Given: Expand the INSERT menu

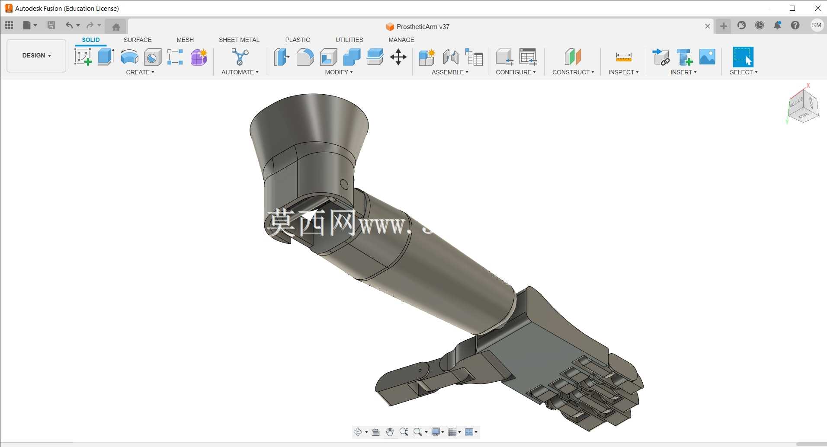Looking at the screenshot, I should (683, 72).
